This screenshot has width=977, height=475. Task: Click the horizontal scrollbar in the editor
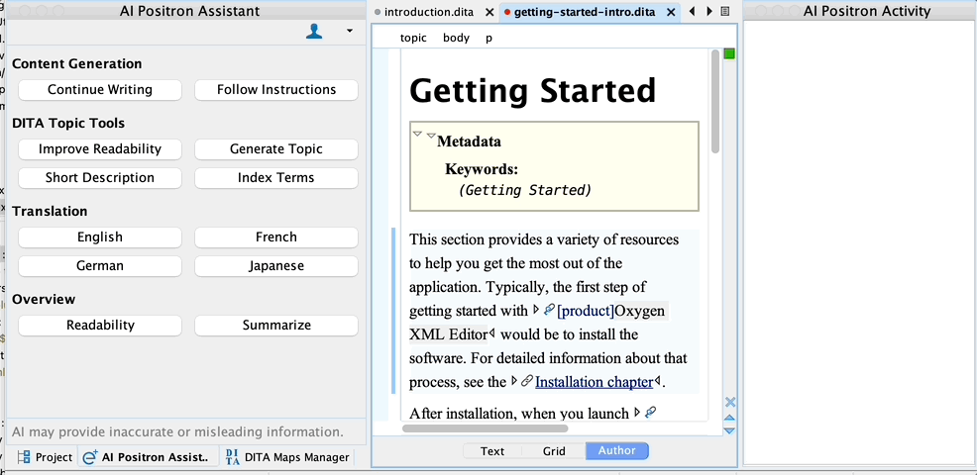[486, 428]
